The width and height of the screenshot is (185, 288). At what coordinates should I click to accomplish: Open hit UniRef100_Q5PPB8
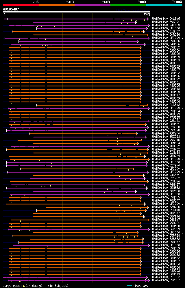(166, 236)
